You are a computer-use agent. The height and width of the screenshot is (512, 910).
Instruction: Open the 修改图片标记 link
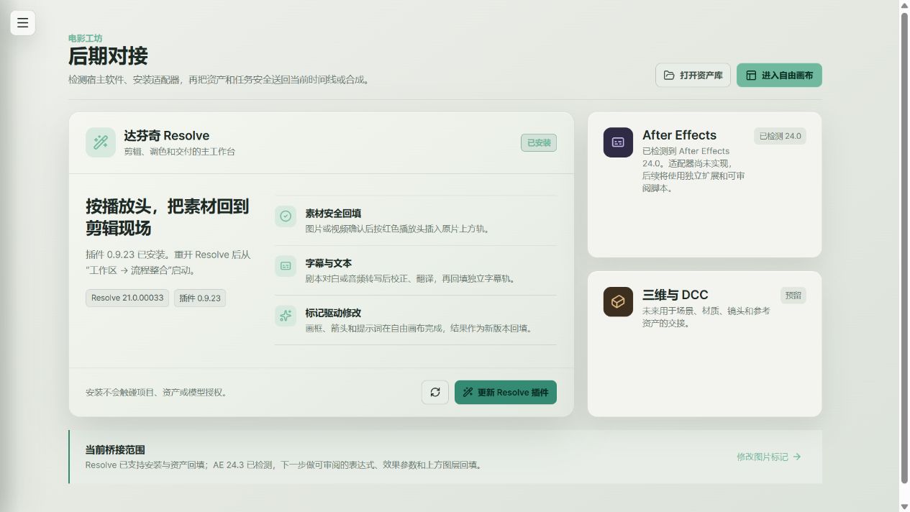pos(768,457)
